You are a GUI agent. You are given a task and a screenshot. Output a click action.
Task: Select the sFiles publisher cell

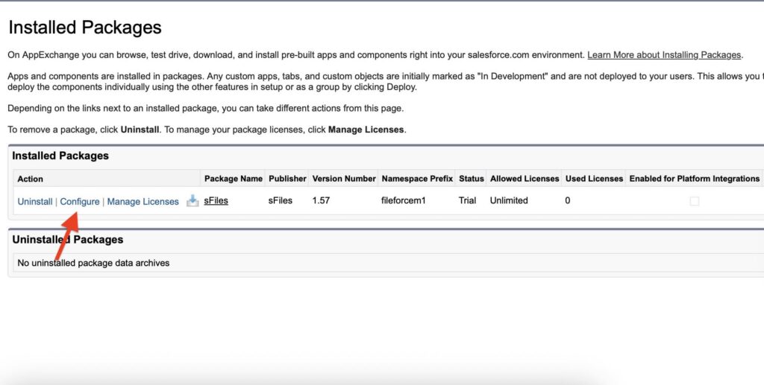281,200
